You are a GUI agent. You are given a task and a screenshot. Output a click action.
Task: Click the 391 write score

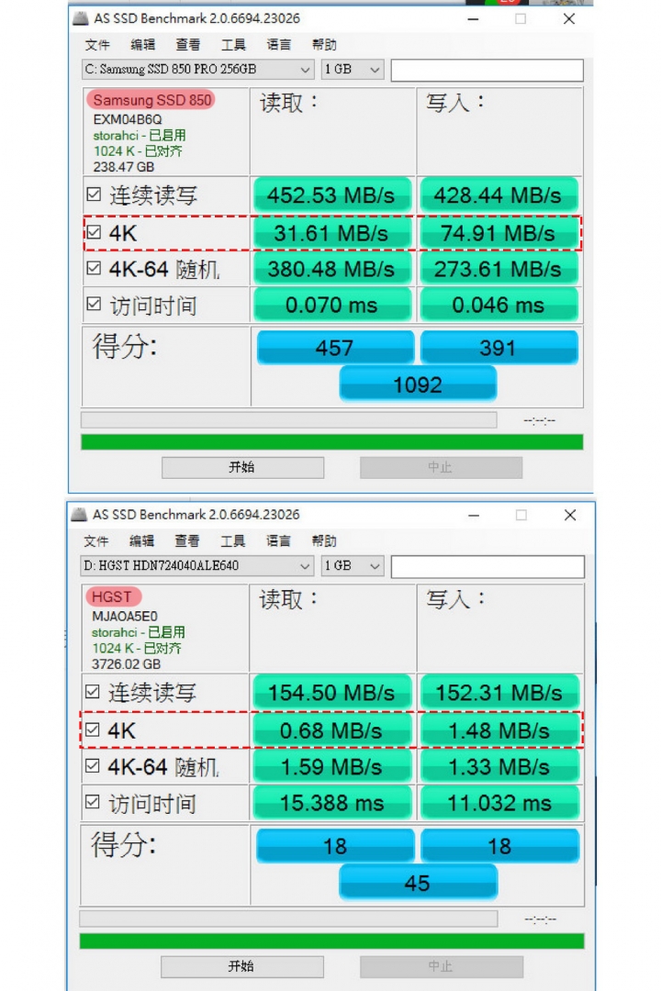point(499,348)
